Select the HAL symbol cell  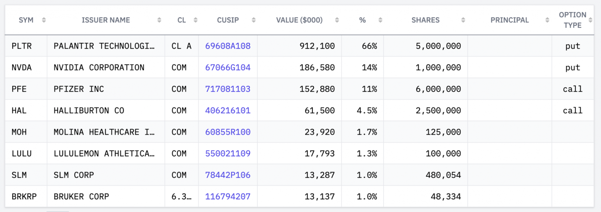(x=26, y=110)
